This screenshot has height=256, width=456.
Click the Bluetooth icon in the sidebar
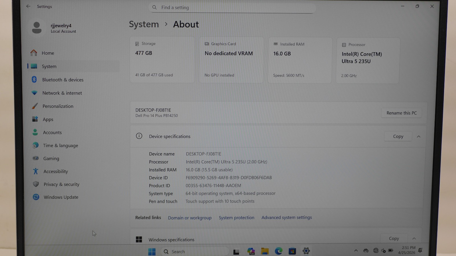[x=34, y=80]
